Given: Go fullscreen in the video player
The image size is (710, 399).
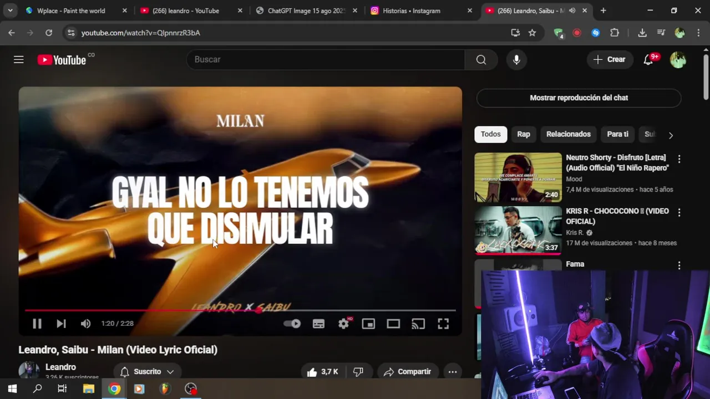Looking at the screenshot, I should [443, 324].
